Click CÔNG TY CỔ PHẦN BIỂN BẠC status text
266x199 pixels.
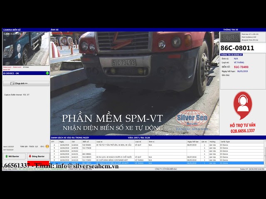pyautogui.click(x=166, y=169)
